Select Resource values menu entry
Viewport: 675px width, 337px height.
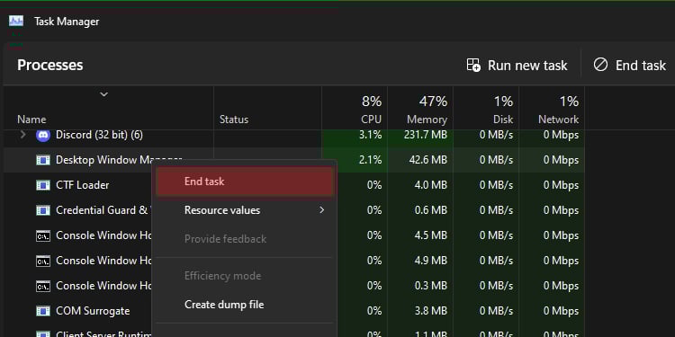click(x=245, y=210)
